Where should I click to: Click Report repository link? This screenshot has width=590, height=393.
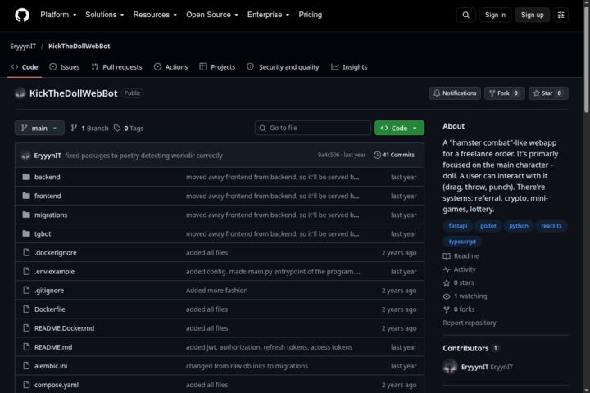[470, 323]
